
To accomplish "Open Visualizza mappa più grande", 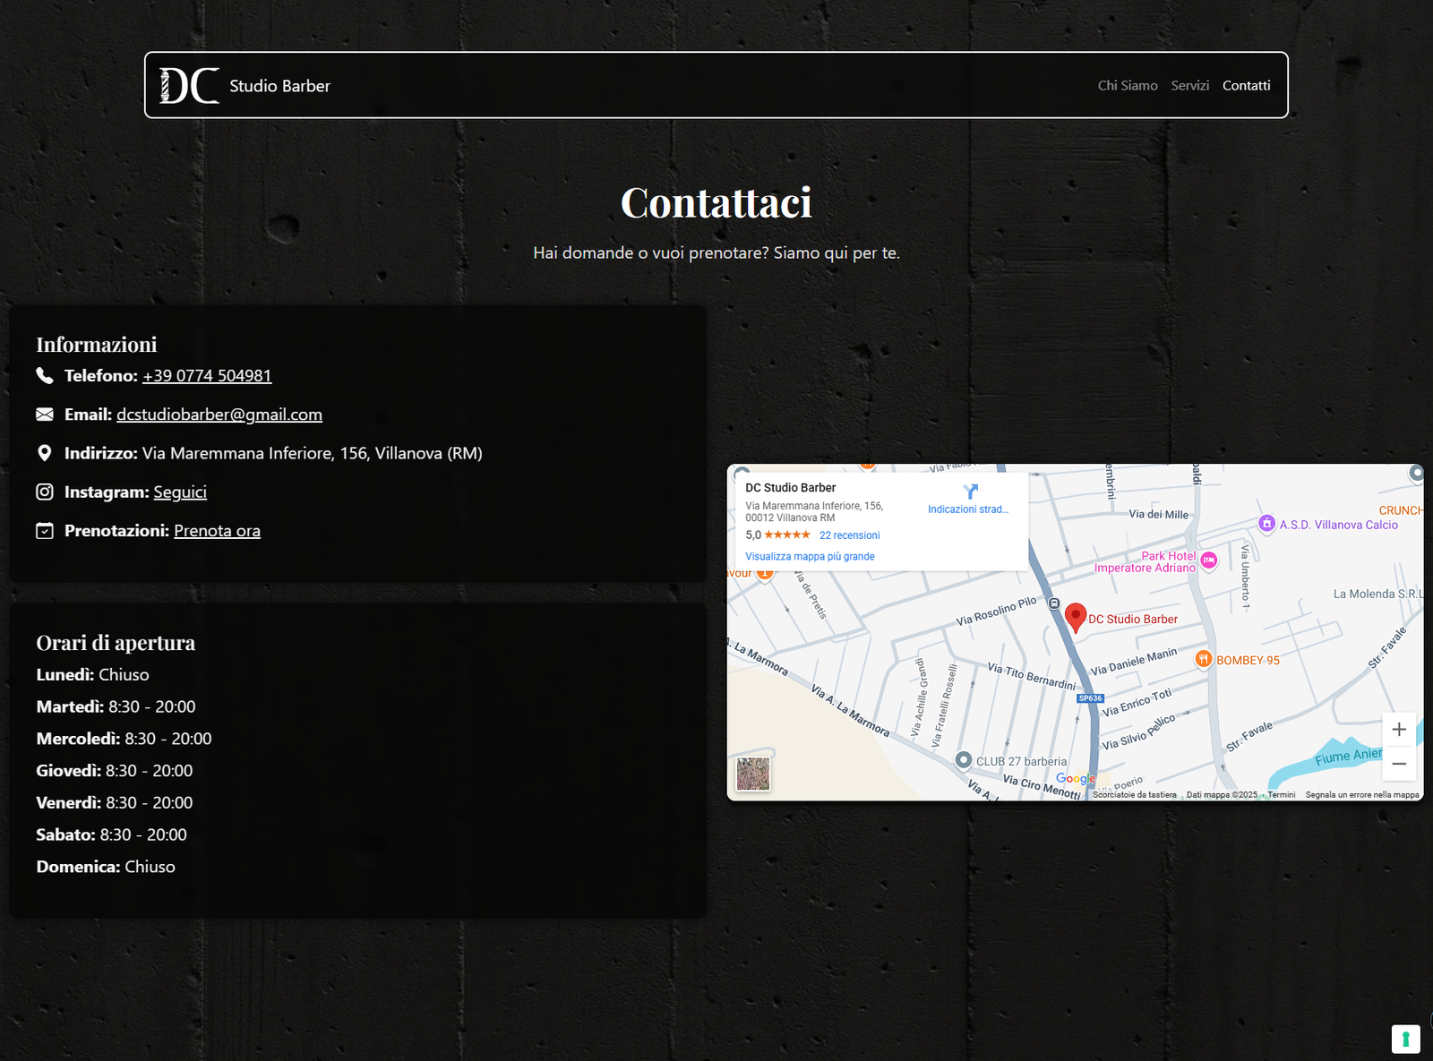I will (809, 556).
